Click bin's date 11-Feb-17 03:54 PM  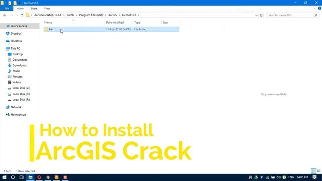tap(118, 29)
